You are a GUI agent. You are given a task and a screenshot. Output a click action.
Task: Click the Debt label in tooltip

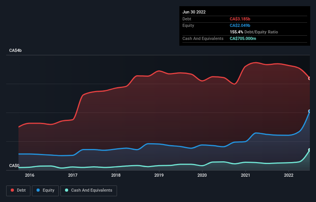point(187,19)
